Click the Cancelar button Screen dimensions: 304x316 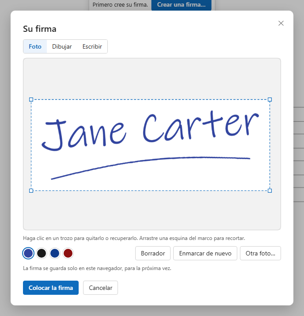click(x=101, y=288)
